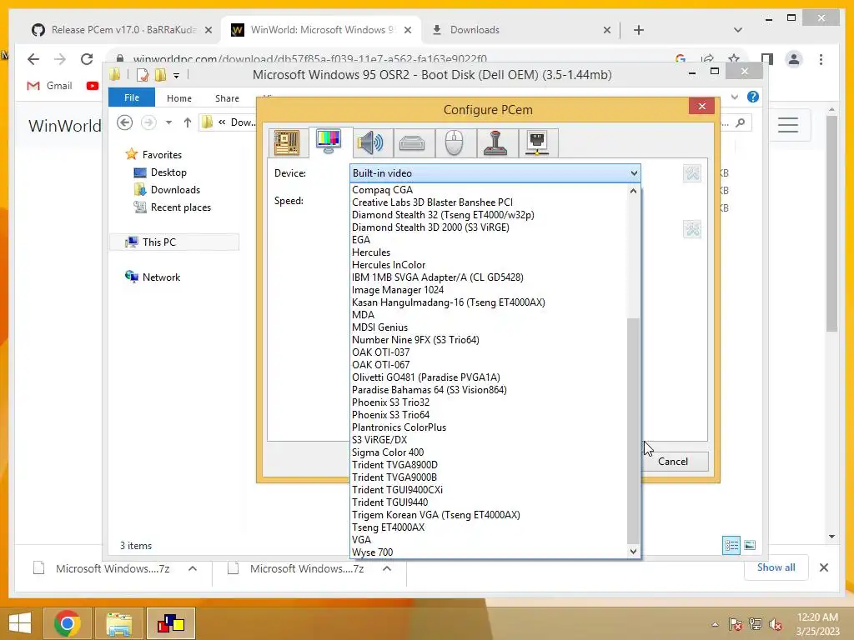Open the Mouse tab icon in PCem
The height and width of the screenshot is (640, 854).
point(455,142)
